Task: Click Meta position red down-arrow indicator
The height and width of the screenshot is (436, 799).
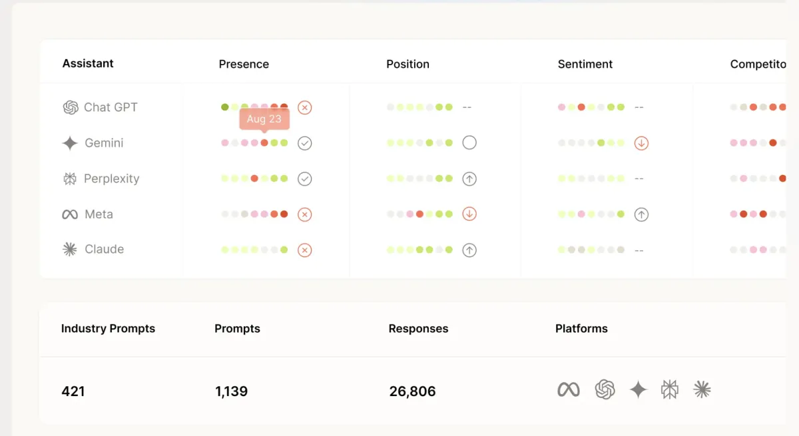Action: (469, 214)
